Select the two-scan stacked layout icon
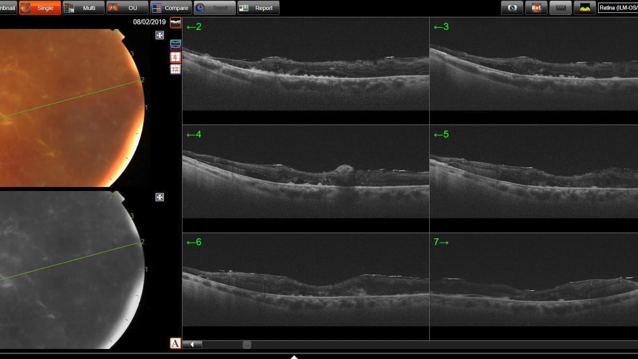 tap(175, 45)
